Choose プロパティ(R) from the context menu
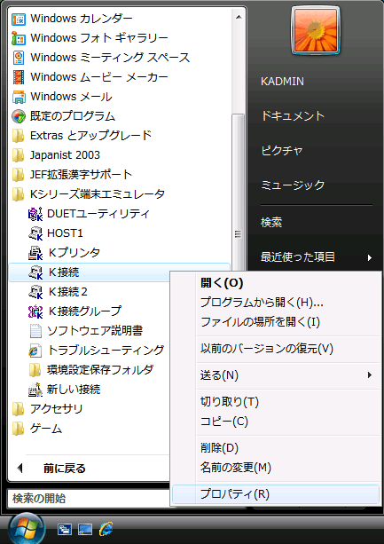 (x=276, y=494)
